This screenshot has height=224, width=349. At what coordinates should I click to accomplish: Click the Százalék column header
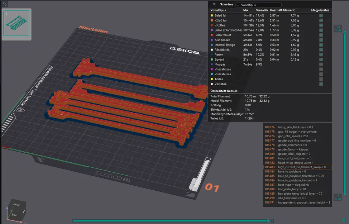(x=262, y=10)
